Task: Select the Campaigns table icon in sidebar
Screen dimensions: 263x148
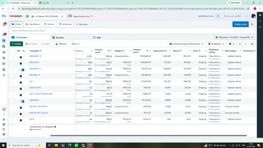Action: (x=4, y=41)
